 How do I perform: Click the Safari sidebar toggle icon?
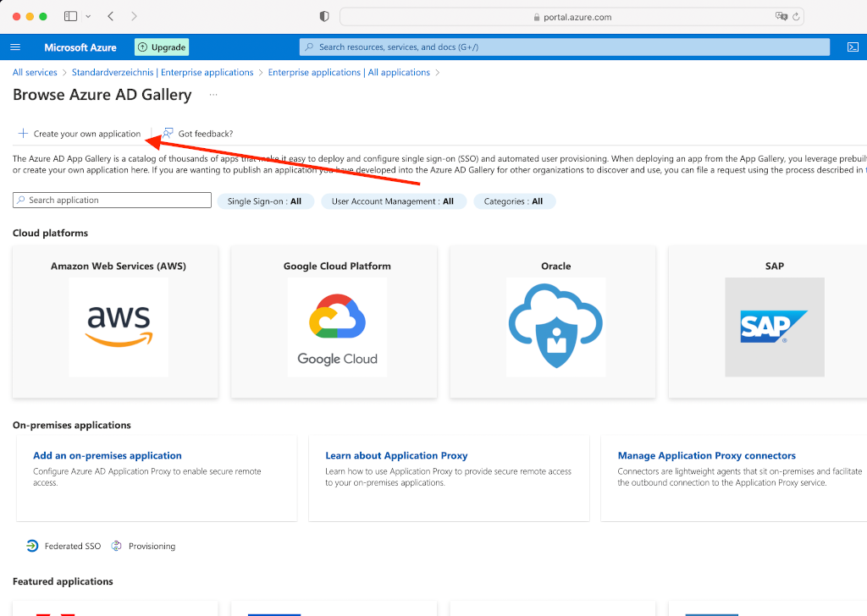(70, 16)
